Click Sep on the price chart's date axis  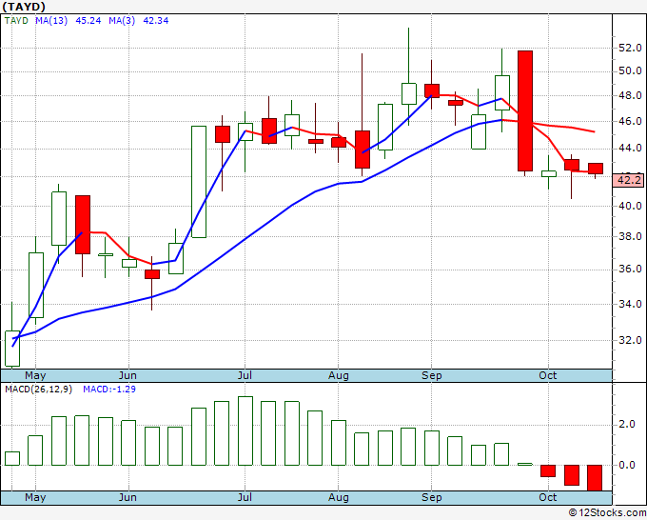tap(432, 375)
